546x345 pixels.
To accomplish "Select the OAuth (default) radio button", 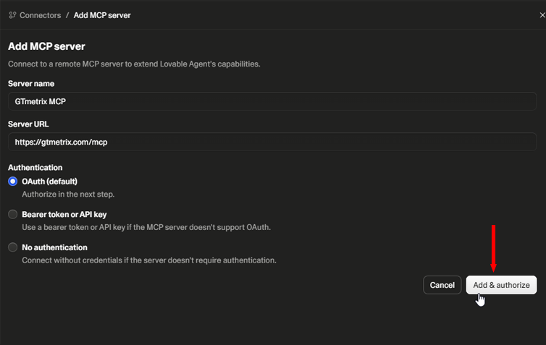I will (x=13, y=182).
